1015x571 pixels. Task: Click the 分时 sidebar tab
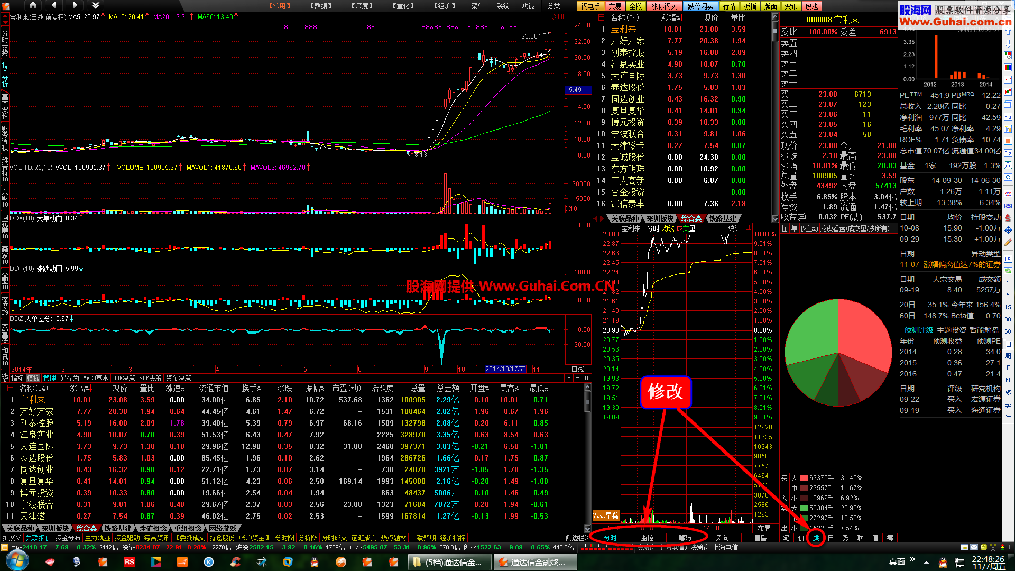pos(611,538)
